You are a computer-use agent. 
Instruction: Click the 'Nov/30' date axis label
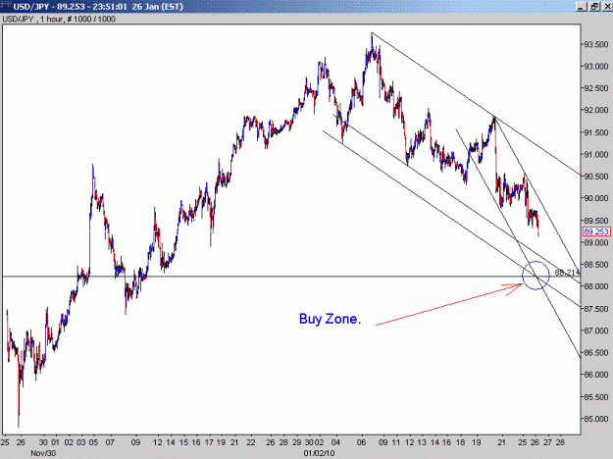pos(43,453)
